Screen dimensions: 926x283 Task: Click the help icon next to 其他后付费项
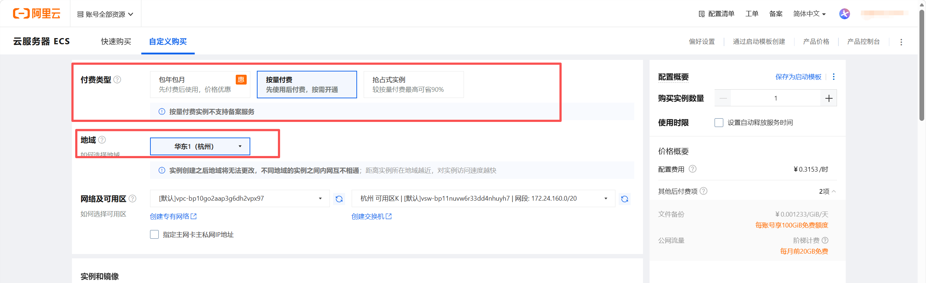tap(703, 191)
